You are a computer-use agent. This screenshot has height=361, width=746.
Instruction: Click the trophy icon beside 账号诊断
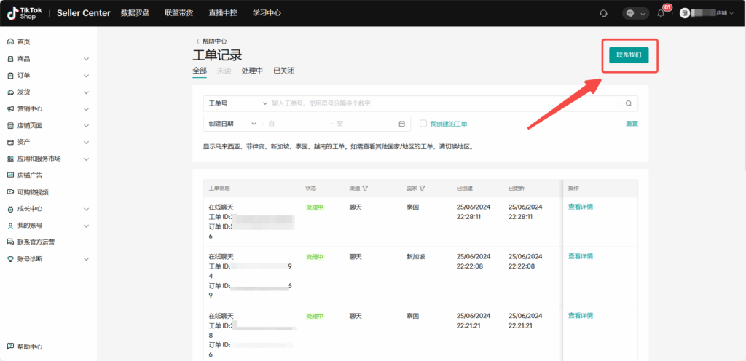tap(10, 259)
